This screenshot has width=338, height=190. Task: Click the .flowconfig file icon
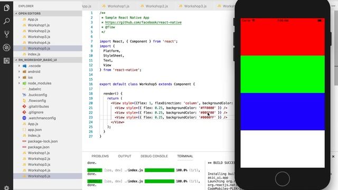(x=24, y=101)
